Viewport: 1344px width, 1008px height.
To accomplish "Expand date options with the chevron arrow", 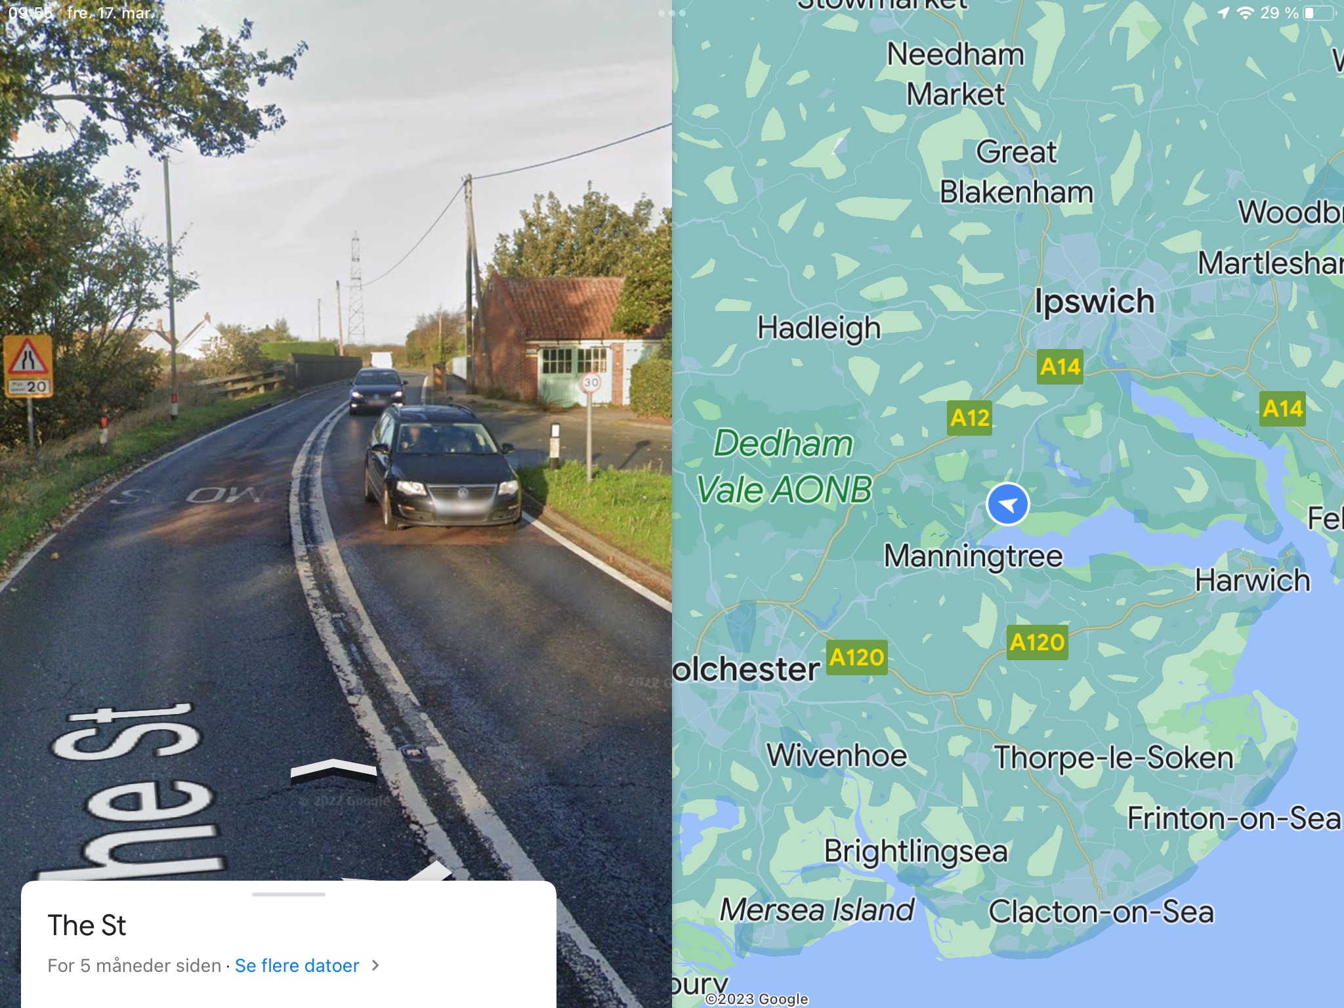I will click(x=375, y=965).
